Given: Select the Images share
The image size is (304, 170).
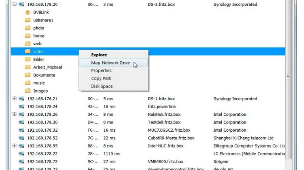Looking at the screenshot, I should (x=40, y=91).
